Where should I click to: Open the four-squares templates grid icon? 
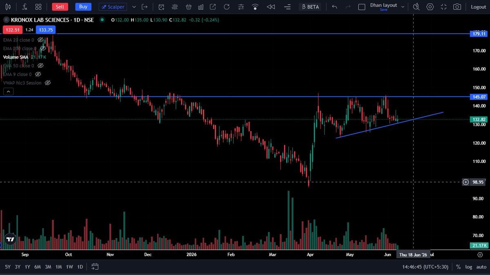[38, 7]
